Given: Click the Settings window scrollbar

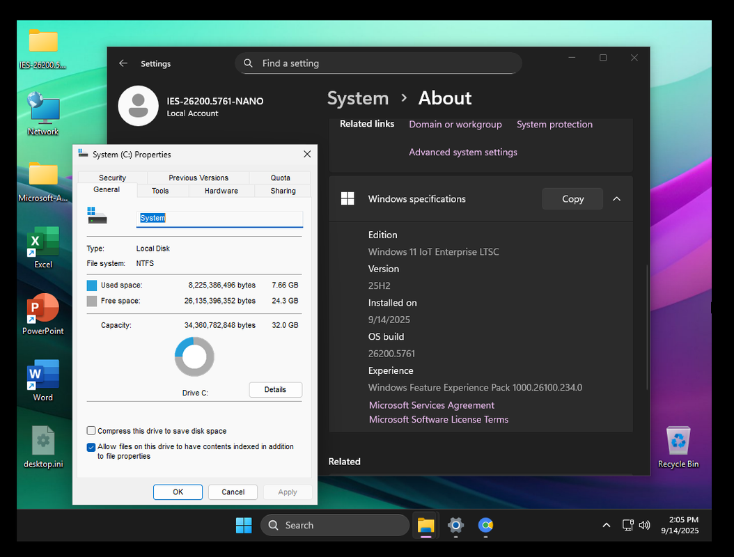Looking at the screenshot, I should pos(648,327).
